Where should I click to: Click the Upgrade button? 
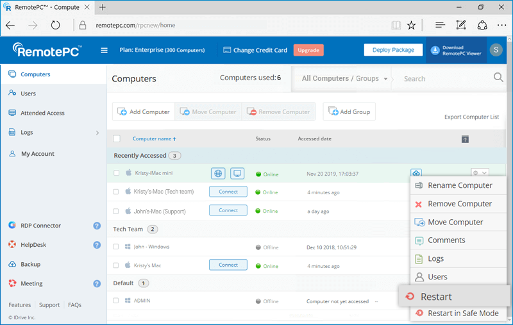[308, 50]
